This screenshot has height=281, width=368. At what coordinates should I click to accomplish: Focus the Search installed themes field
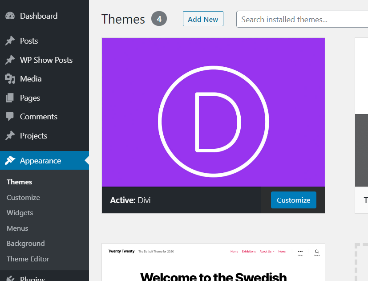pos(302,19)
